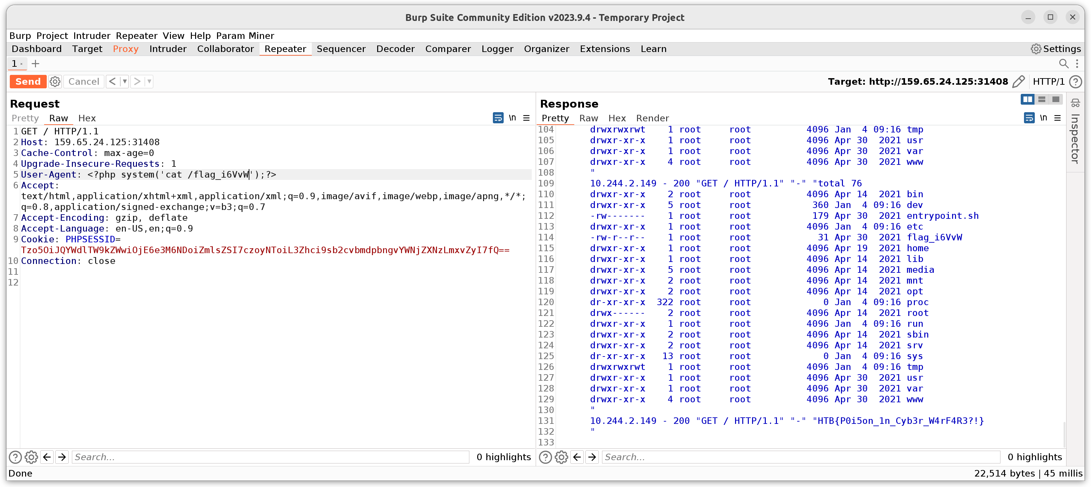
Task: Expand the history forward dropdown arrow
Action: [x=149, y=81]
